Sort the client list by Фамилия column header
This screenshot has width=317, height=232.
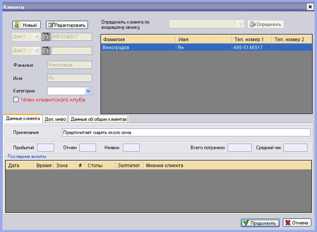[x=139, y=39]
